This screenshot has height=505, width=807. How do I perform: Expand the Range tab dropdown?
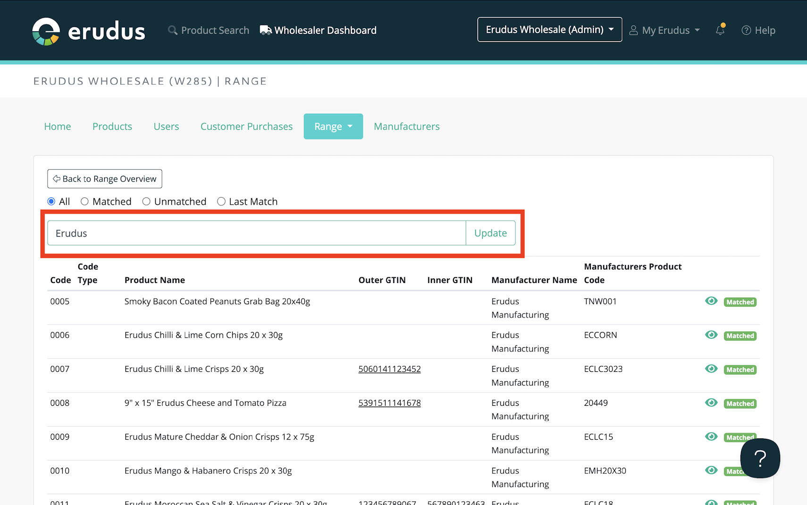333,127
